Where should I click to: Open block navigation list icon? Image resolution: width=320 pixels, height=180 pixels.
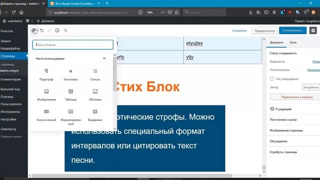[x=65, y=30]
